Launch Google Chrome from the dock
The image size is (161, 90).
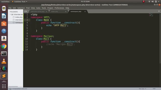click(x=4, y=46)
